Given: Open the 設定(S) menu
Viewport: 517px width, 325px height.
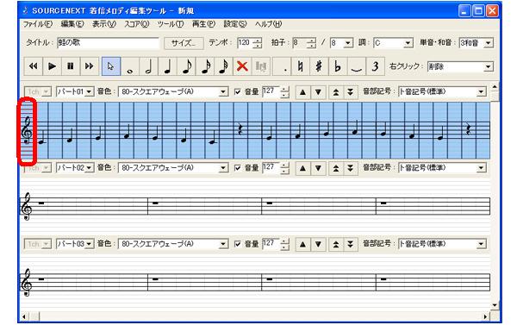Looking at the screenshot, I should 235,24.
